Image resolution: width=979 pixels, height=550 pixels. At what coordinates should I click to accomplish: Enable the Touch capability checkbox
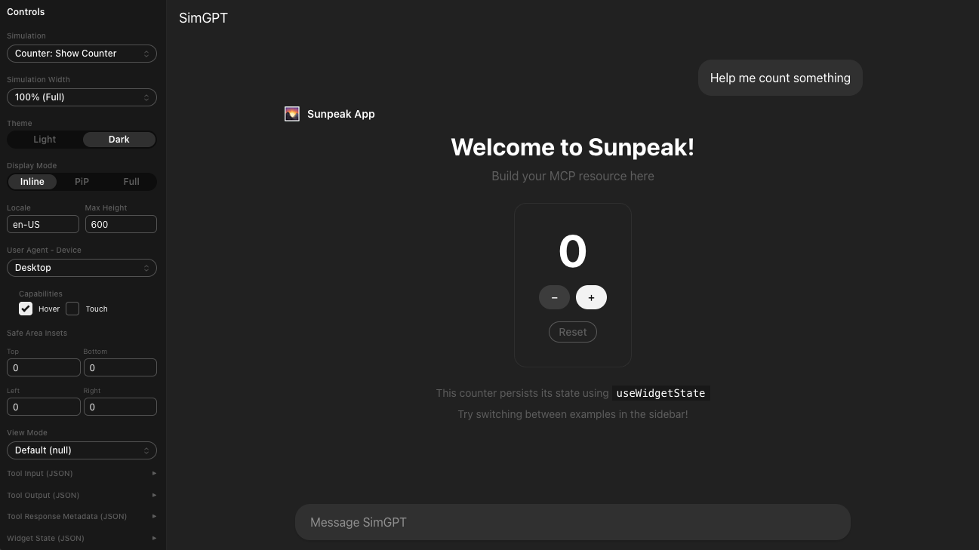[x=72, y=309]
